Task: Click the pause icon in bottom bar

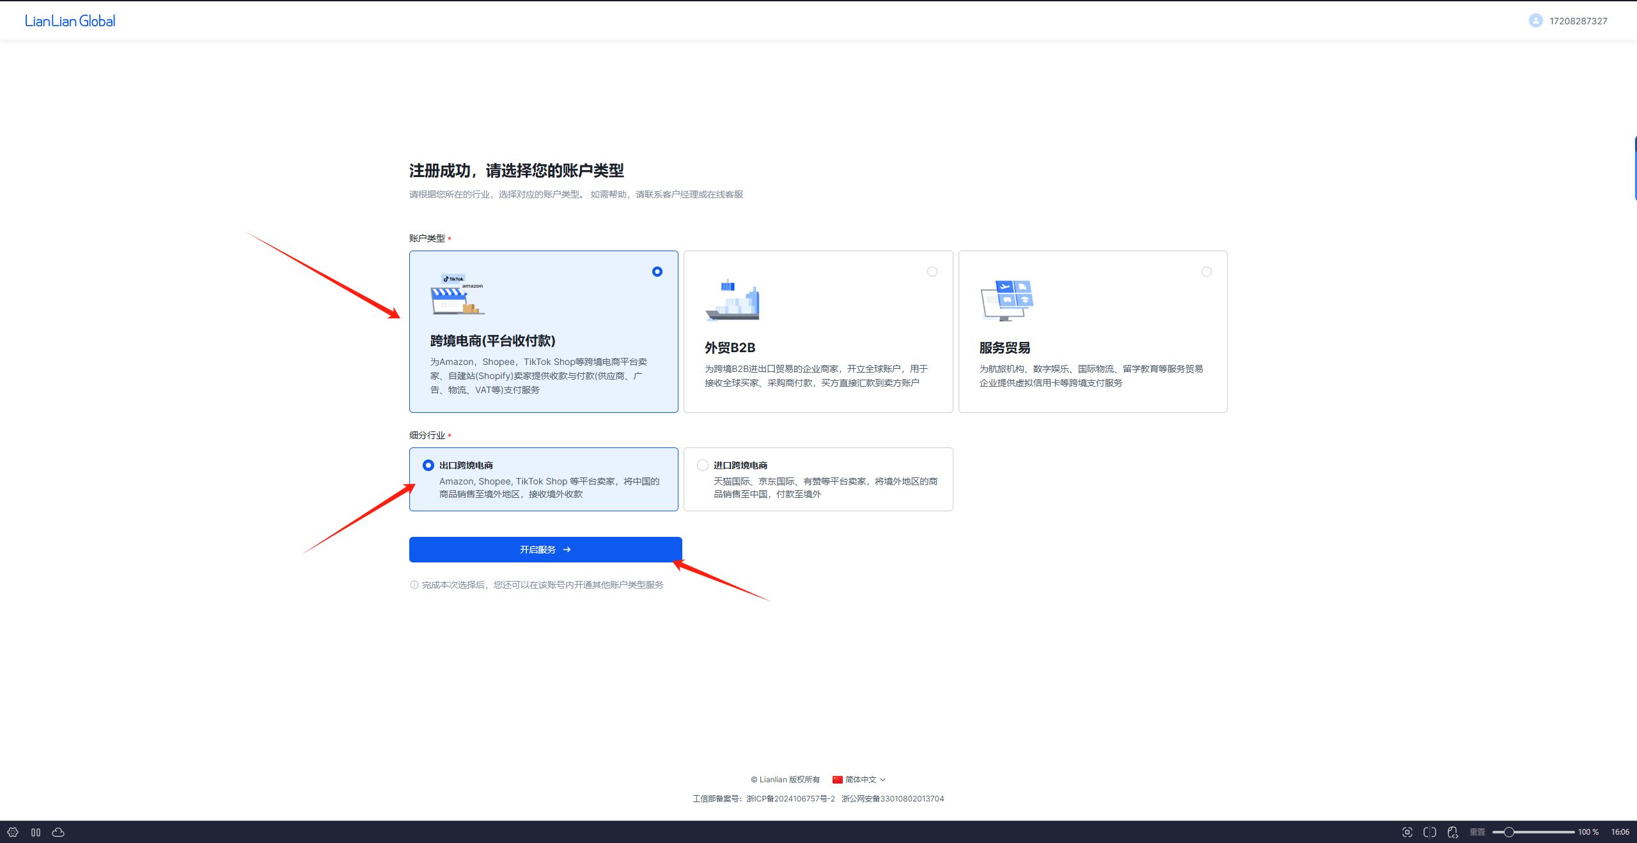Action: 36,832
